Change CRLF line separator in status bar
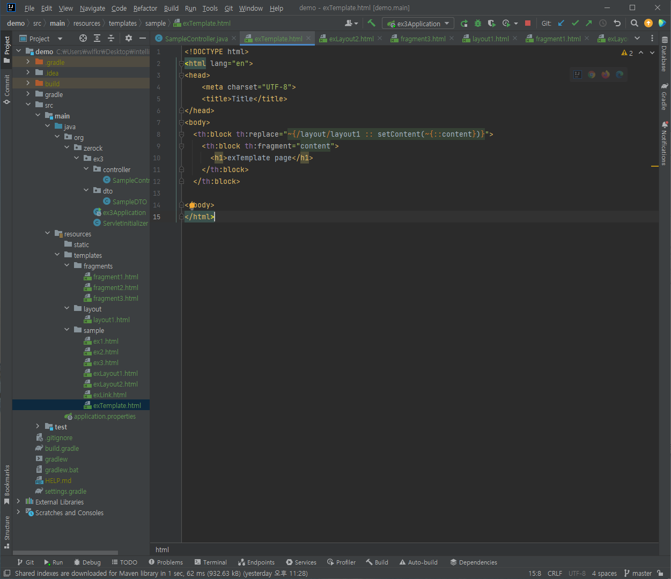The image size is (671, 579). click(x=555, y=573)
